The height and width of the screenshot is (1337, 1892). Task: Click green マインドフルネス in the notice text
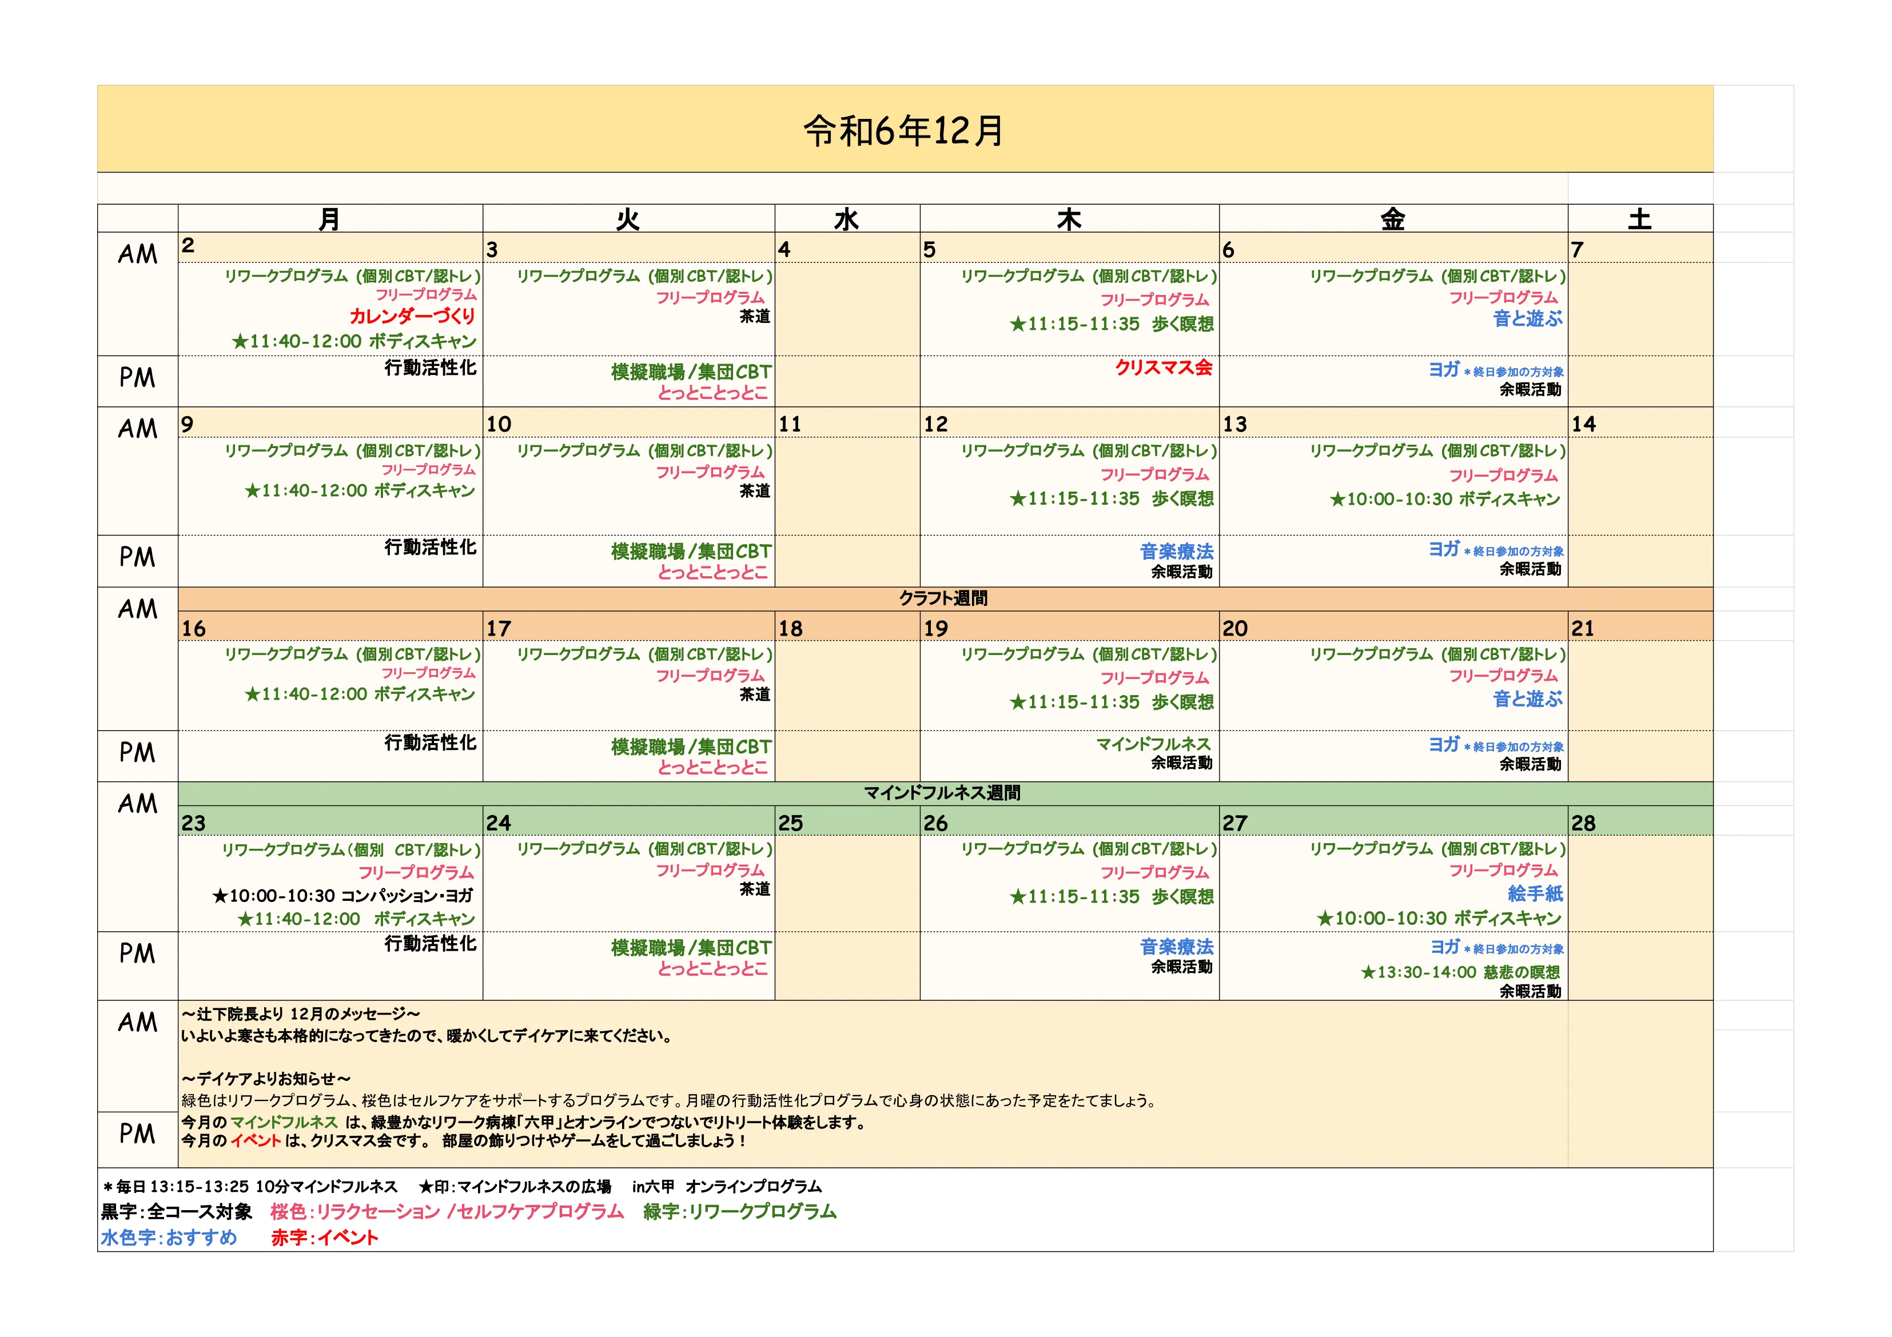(x=284, y=1122)
